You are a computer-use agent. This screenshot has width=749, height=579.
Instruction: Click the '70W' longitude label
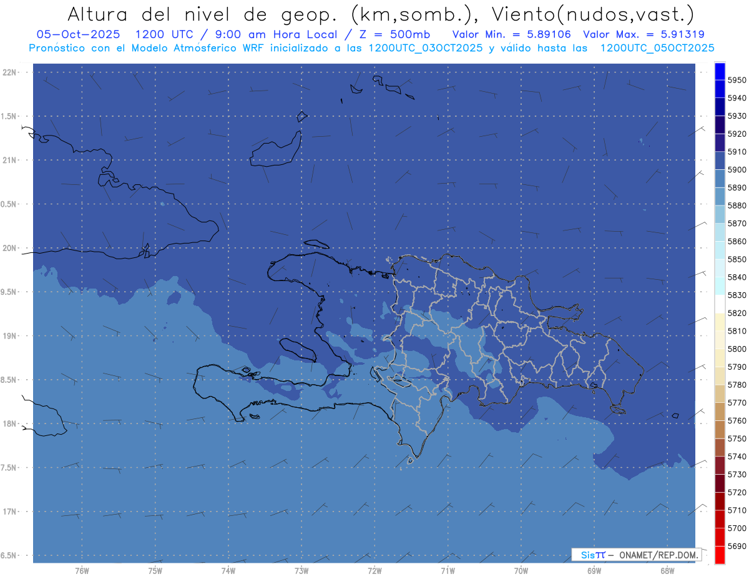click(x=521, y=571)
